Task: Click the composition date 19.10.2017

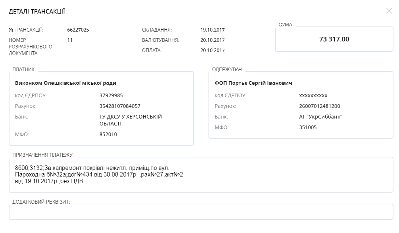Action: (x=213, y=30)
